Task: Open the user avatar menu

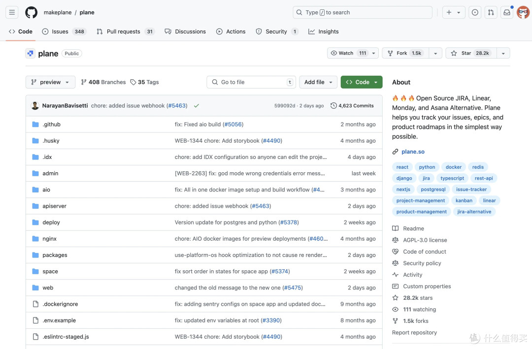Action: pos(523,12)
